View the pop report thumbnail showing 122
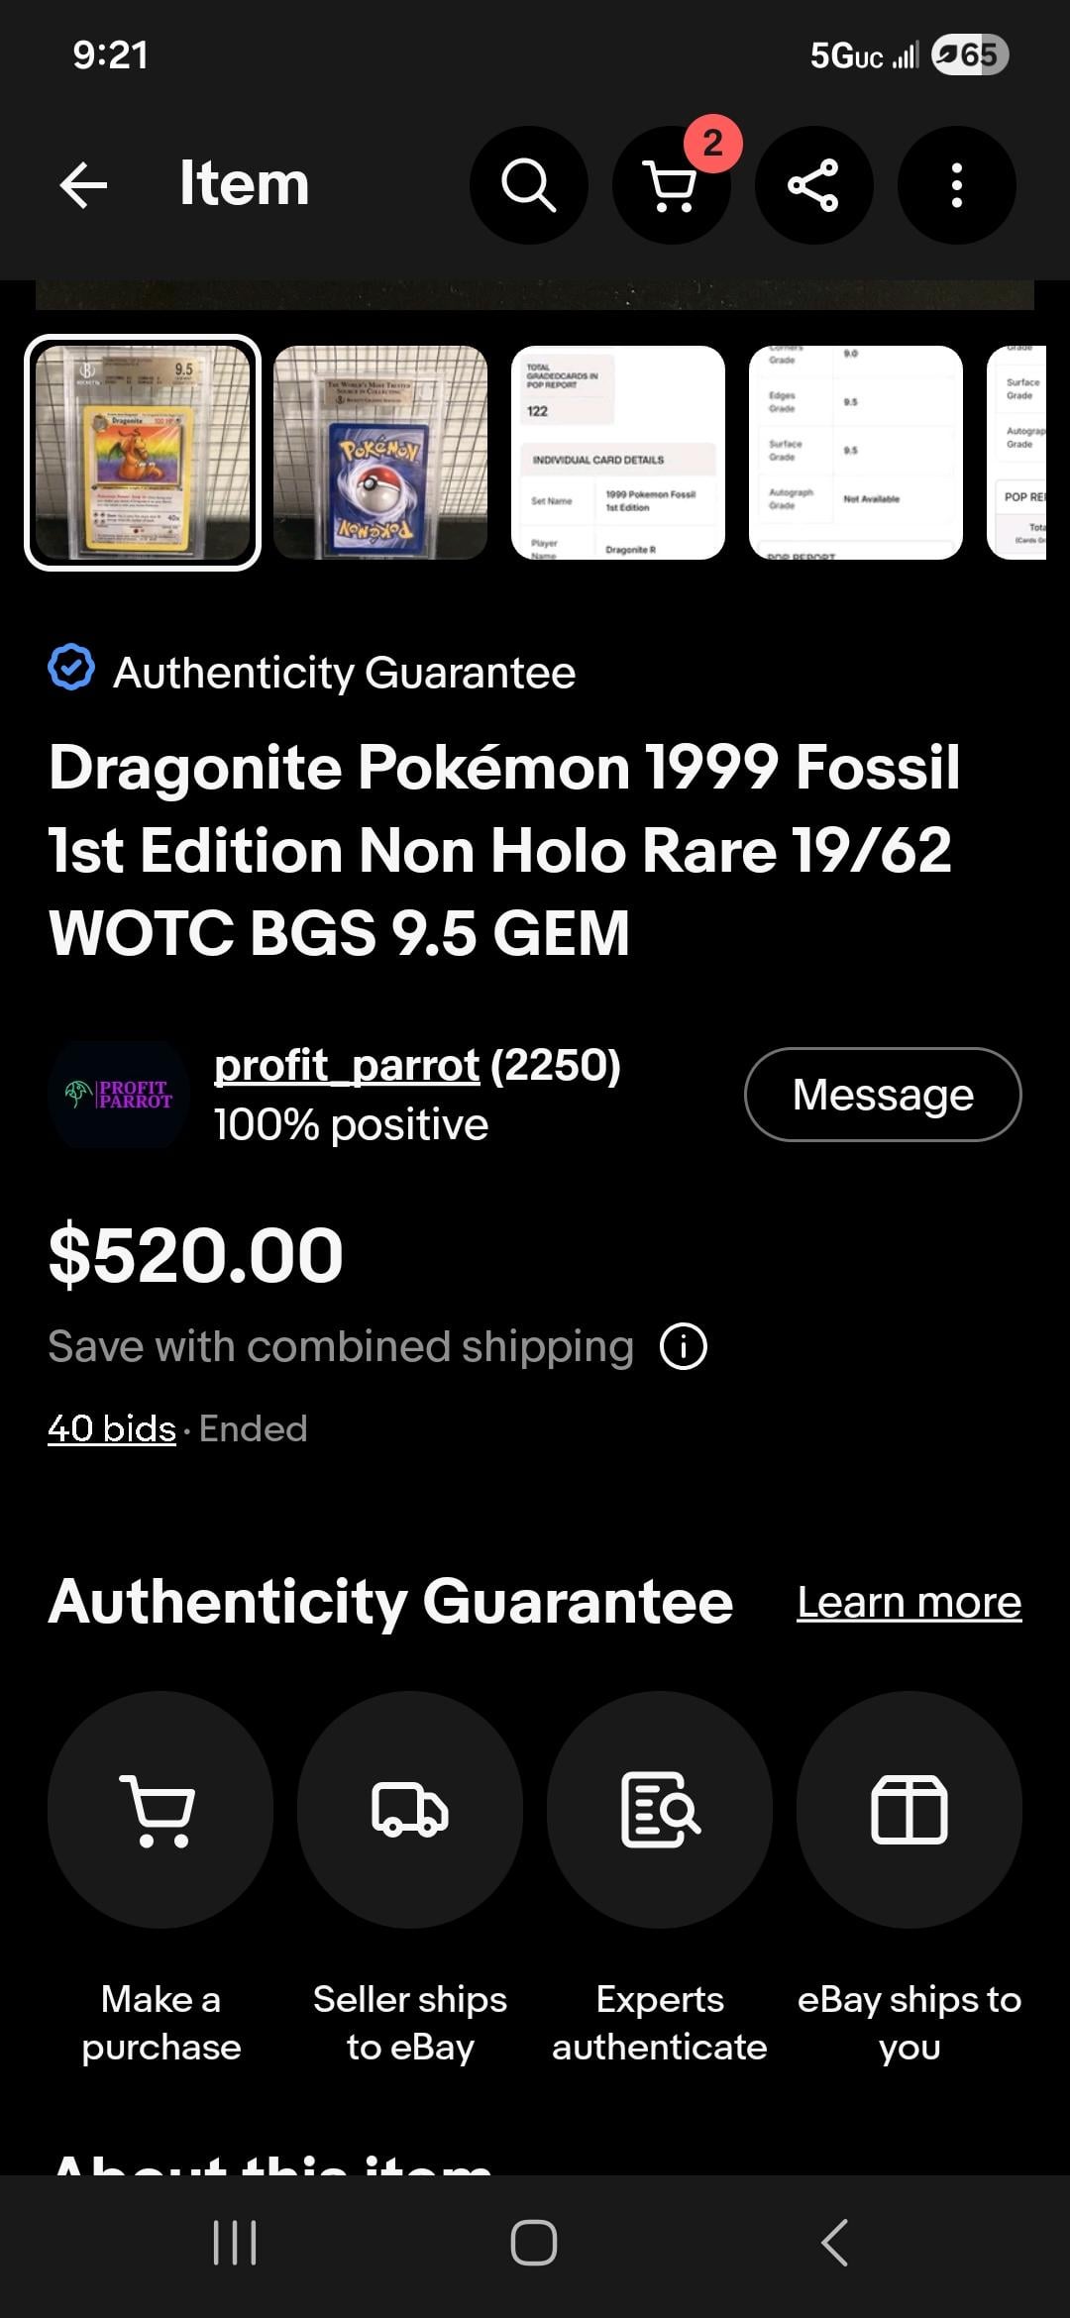The image size is (1070, 2318). pyautogui.click(x=618, y=453)
